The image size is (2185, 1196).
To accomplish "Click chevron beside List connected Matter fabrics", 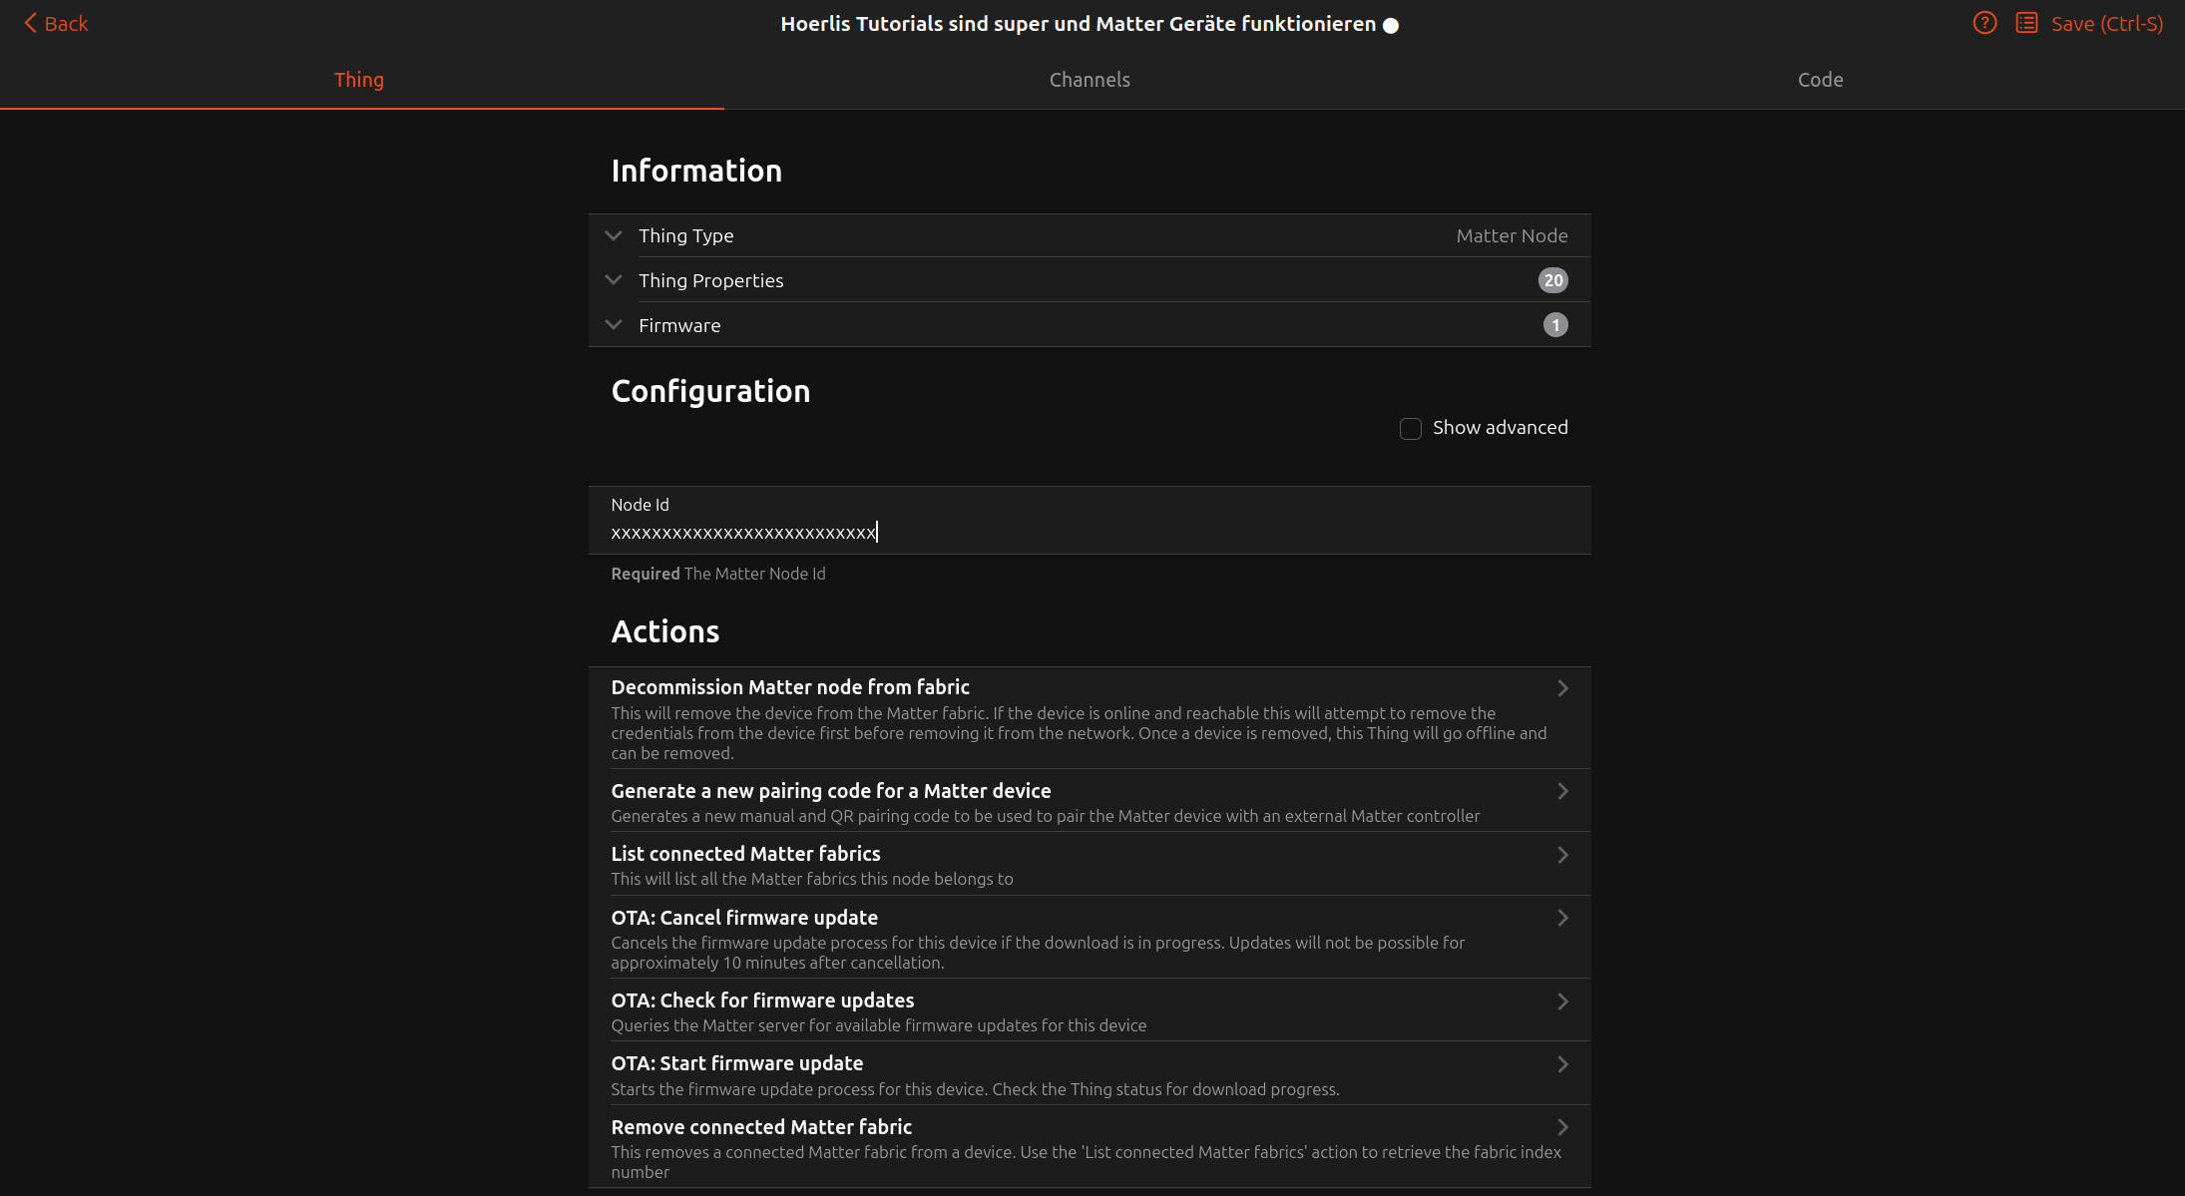I will 1562,855.
